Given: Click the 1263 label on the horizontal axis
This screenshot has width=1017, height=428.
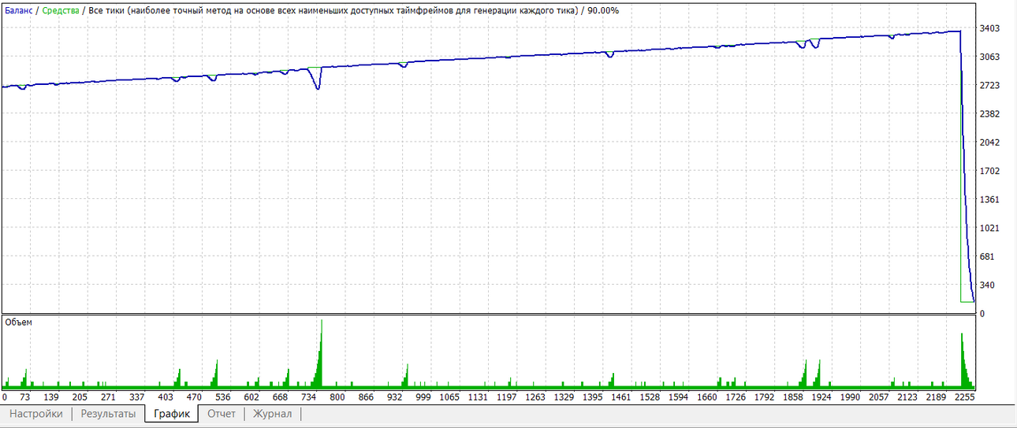Looking at the screenshot, I should (x=535, y=398).
